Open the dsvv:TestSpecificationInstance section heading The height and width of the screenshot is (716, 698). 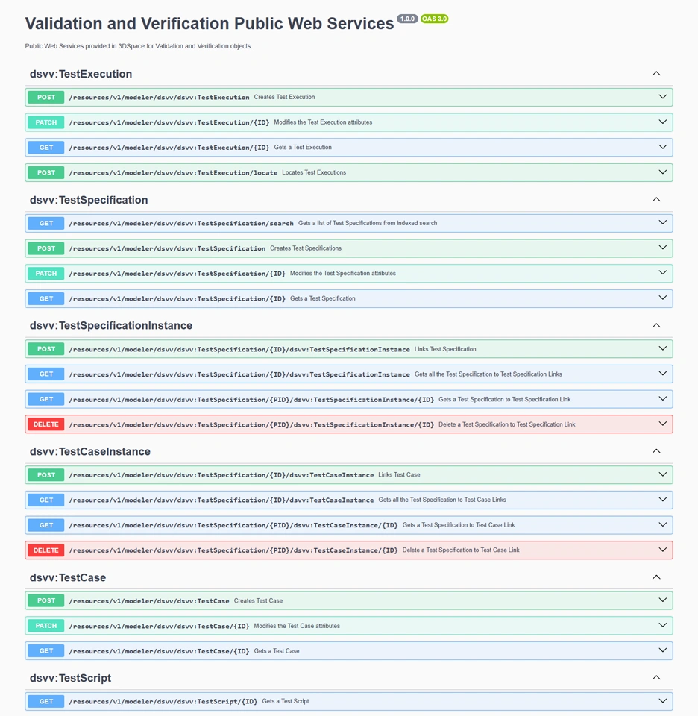111,326
